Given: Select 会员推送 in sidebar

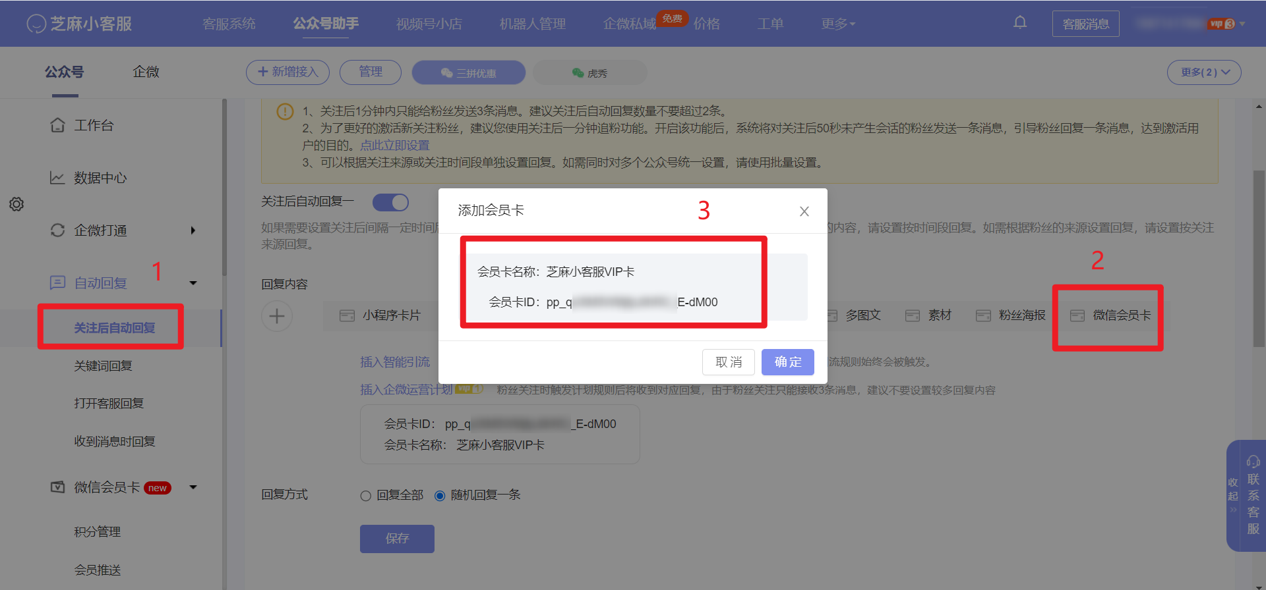Looking at the screenshot, I should point(98,570).
